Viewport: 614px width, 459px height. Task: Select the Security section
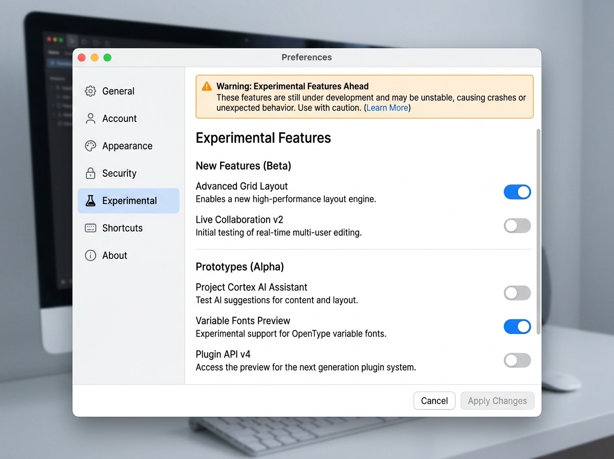(x=128, y=173)
